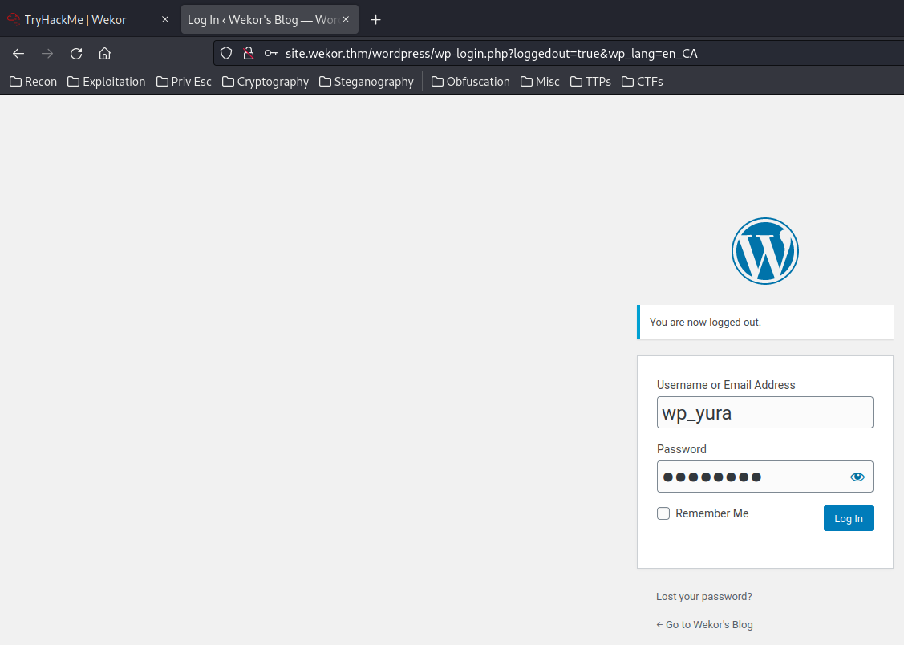Open saved logins key icon

[x=271, y=54]
